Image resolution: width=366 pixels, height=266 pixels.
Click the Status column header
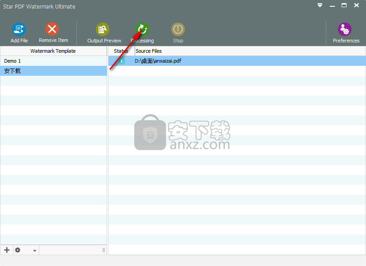(x=122, y=51)
